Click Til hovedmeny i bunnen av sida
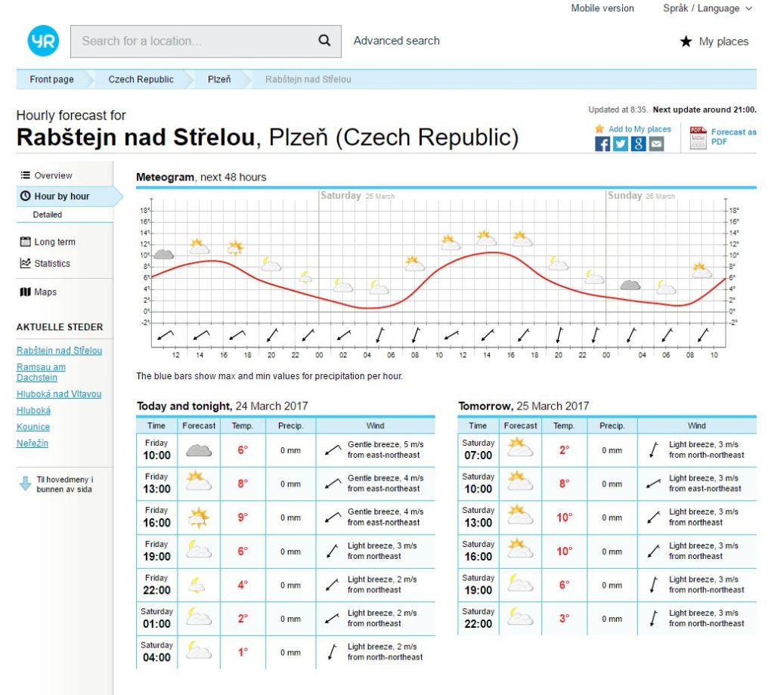Image resolution: width=774 pixels, height=695 pixels. coord(65,484)
